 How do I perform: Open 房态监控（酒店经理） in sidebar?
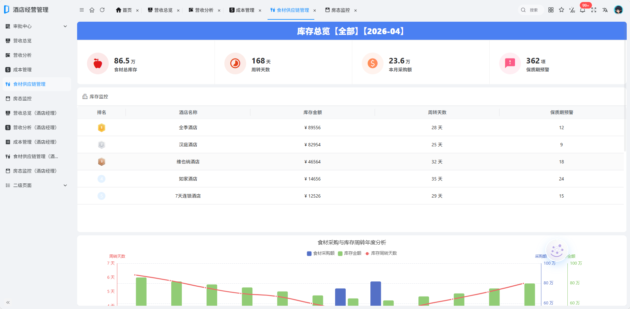(x=37, y=171)
